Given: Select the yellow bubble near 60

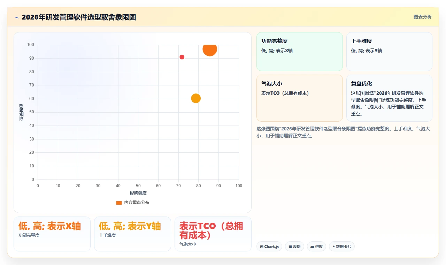Looking at the screenshot, I should click(x=196, y=99).
